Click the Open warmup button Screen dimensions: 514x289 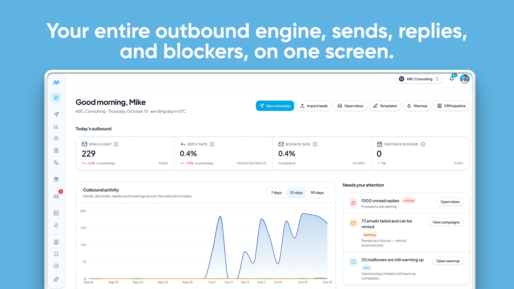[448, 261]
